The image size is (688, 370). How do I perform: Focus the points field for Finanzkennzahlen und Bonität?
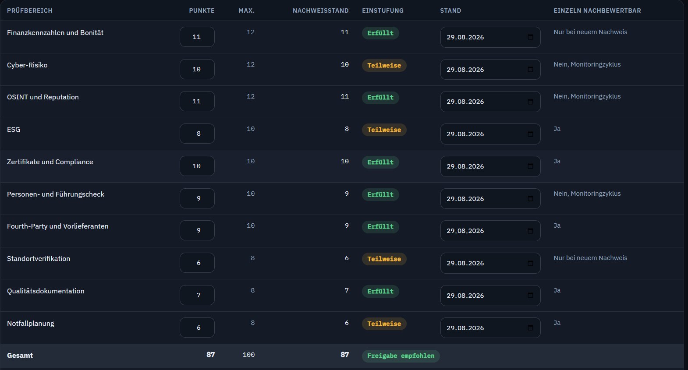pyautogui.click(x=197, y=37)
